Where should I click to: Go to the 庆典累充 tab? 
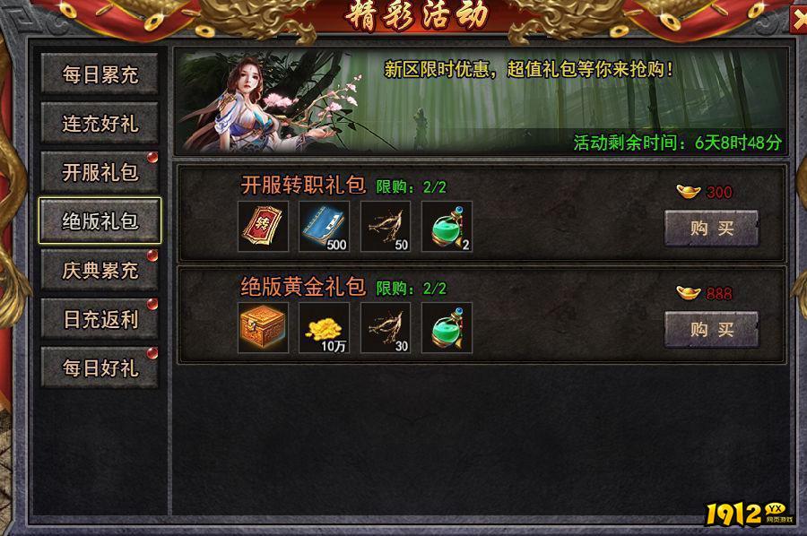coord(100,271)
